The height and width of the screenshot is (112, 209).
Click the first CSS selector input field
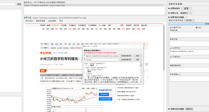(102, 56)
